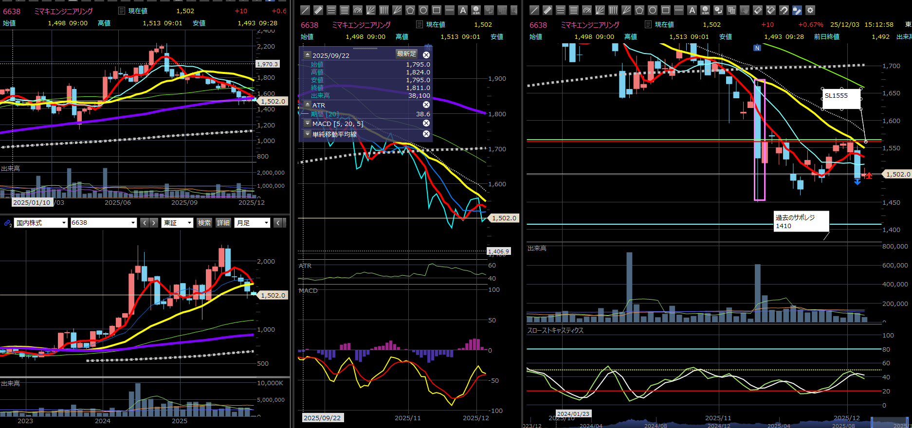Expand the 単純移動平均線 section
This screenshot has width=912, height=428.
307,134
